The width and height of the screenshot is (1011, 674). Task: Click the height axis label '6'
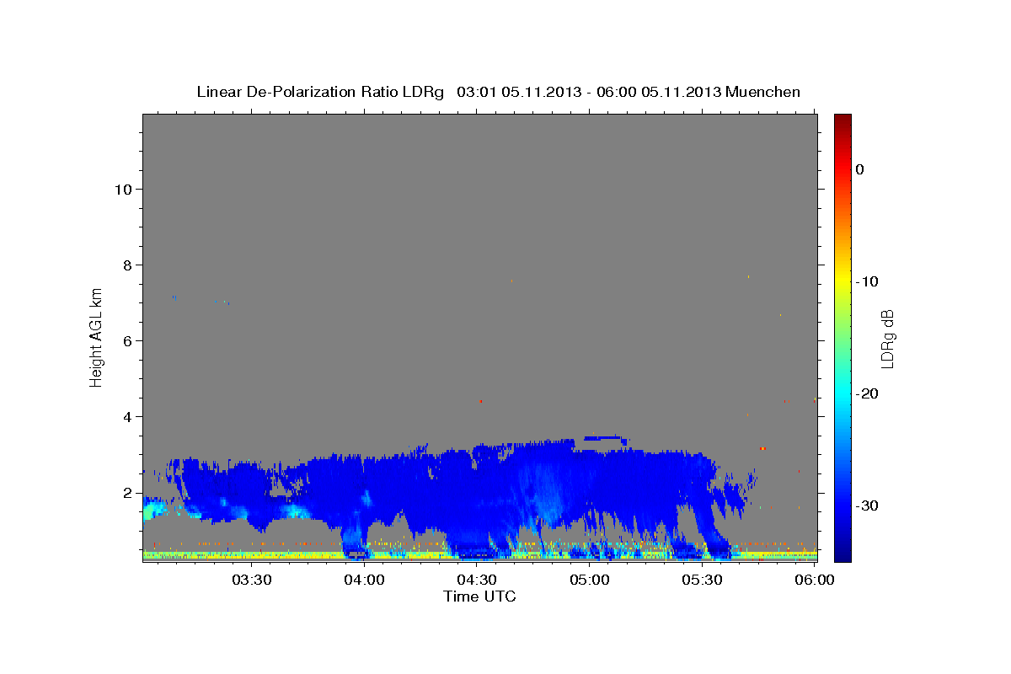click(x=126, y=340)
